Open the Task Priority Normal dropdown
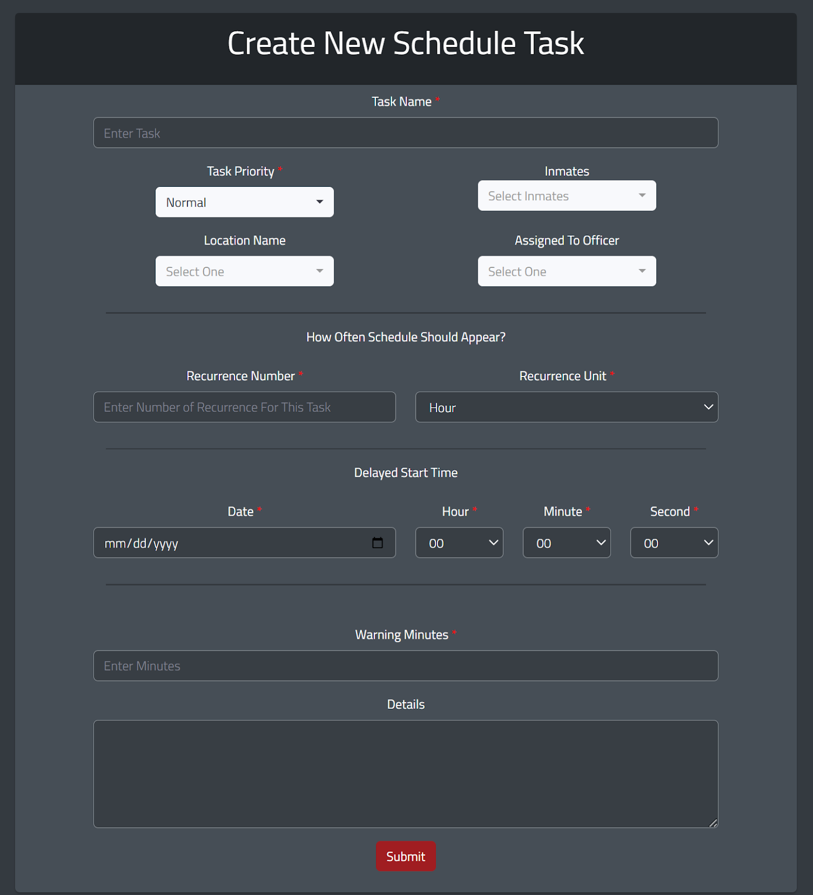The image size is (813, 895). (x=245, y=202)
